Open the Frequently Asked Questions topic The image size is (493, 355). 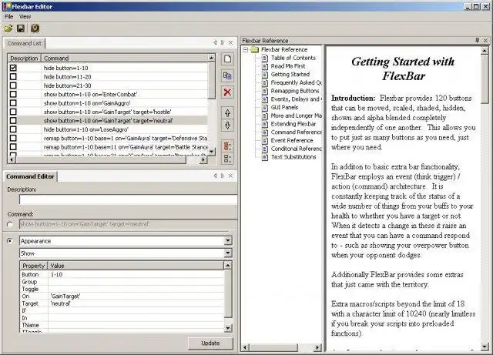coord(296,82)
